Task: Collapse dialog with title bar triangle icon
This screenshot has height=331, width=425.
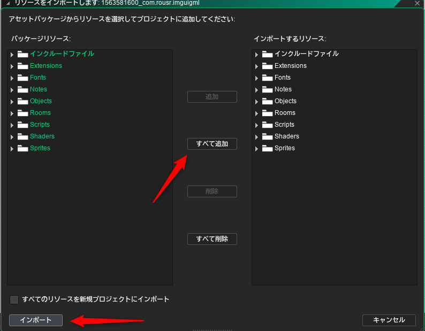Action: click(8, 4)
